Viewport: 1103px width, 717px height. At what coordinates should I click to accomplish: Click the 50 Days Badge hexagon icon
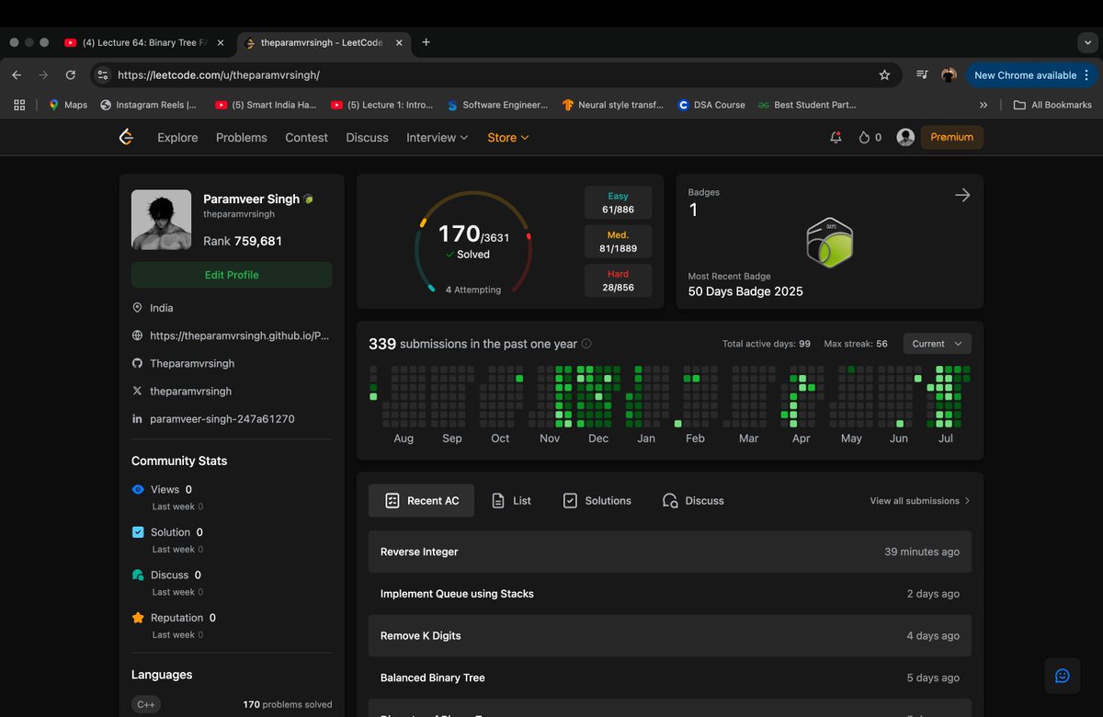(x=829, y=244)
